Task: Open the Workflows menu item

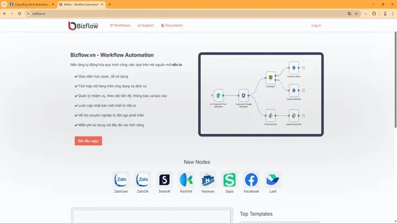Action: click(120, 25)
